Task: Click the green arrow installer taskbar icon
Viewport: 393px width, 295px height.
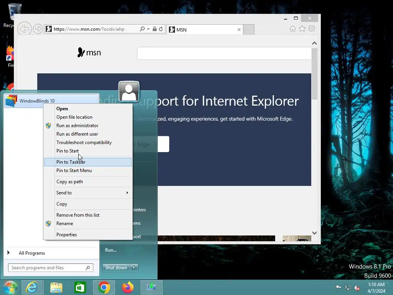Action: click(151, 287)
